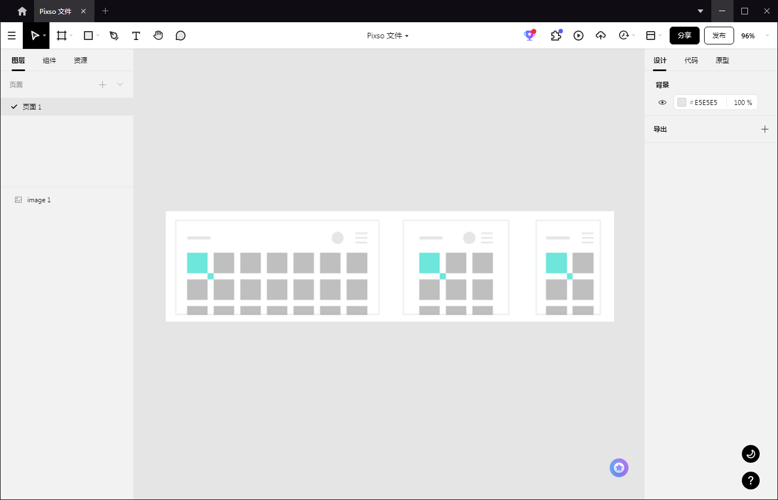Click the 页面 section header
Image resolution: width=778 pixels, height=500 pixels.
[x=16, y=84]
